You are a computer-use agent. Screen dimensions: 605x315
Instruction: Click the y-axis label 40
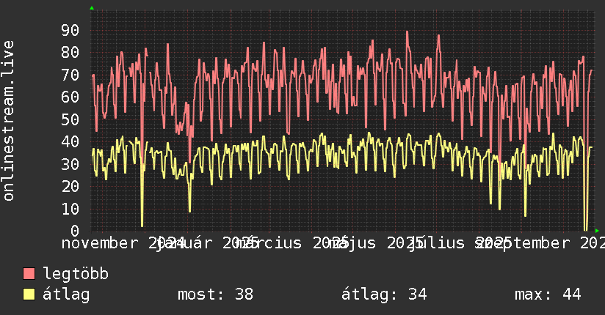pos(70,142)
